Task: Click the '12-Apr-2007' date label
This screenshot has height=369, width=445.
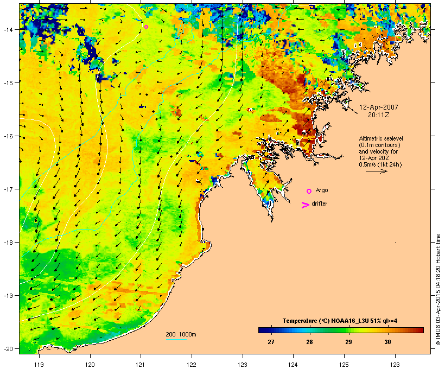Action: click(x=379, y=107)
